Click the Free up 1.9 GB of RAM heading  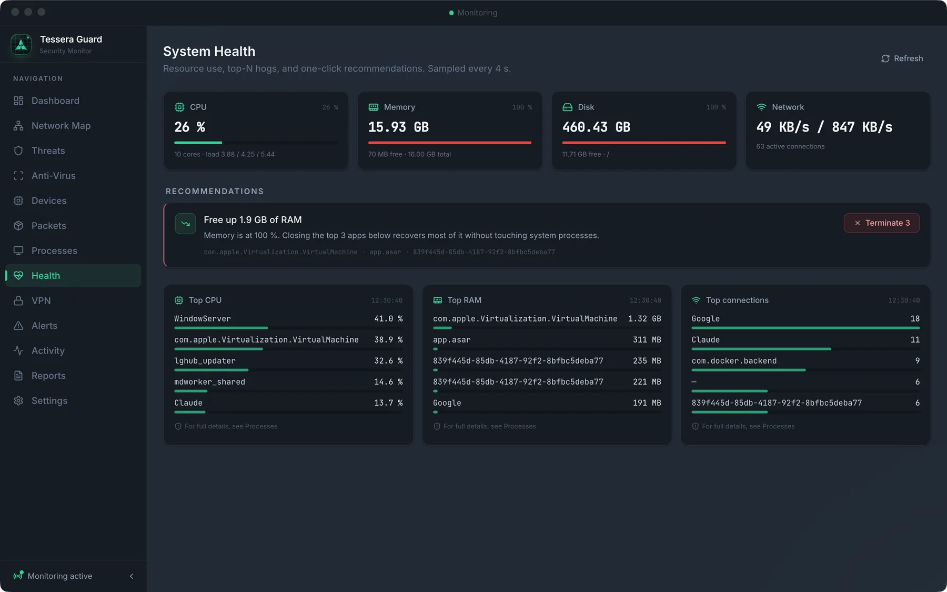click(x=253, y=220)
